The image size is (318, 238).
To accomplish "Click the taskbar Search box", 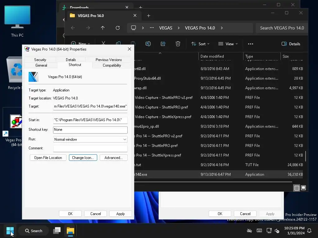I will click(34, 231).
